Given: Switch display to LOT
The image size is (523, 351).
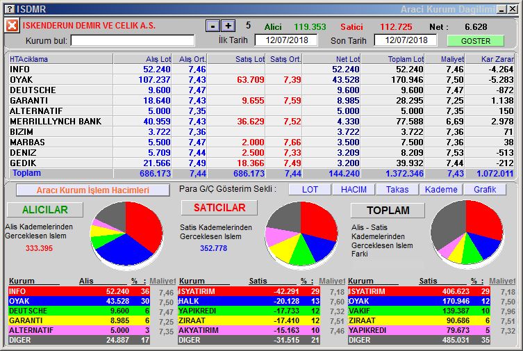Looking at the screenshot, I should pyautogui.click(x=310, y=190).
